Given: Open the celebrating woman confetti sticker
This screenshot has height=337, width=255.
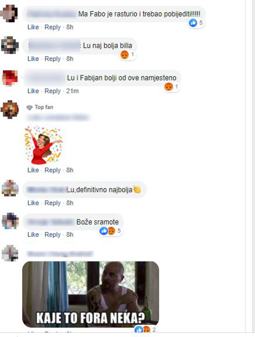Looking at the screenshot, I should pyautogui.click(x=43, y=145).
